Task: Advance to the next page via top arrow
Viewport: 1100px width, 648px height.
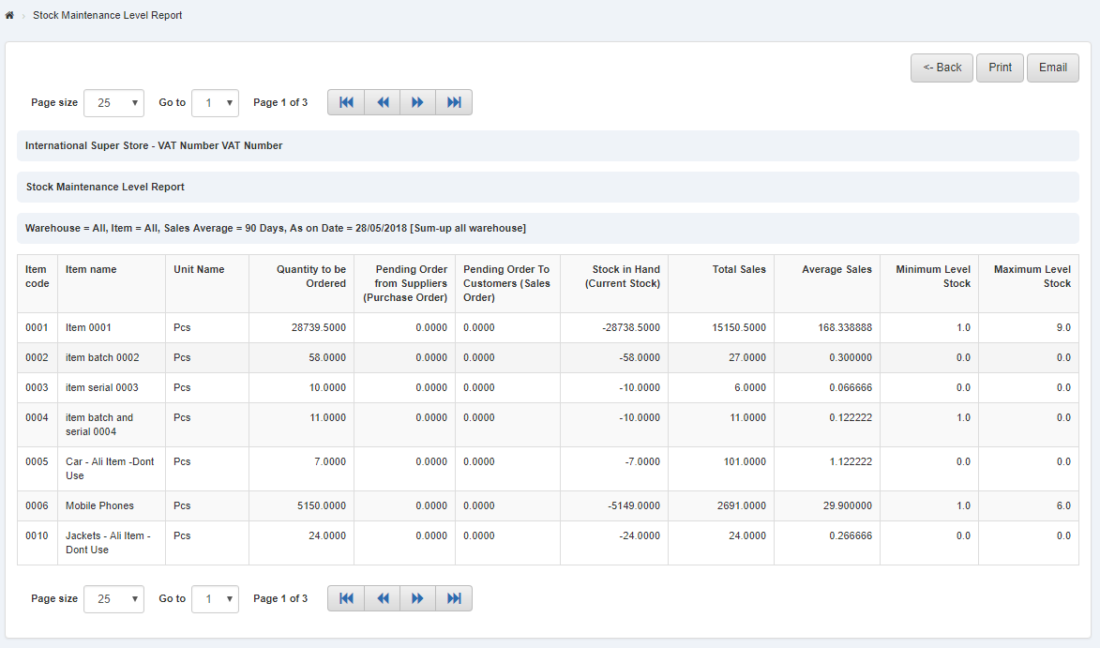Action: (x=417, y=101)
